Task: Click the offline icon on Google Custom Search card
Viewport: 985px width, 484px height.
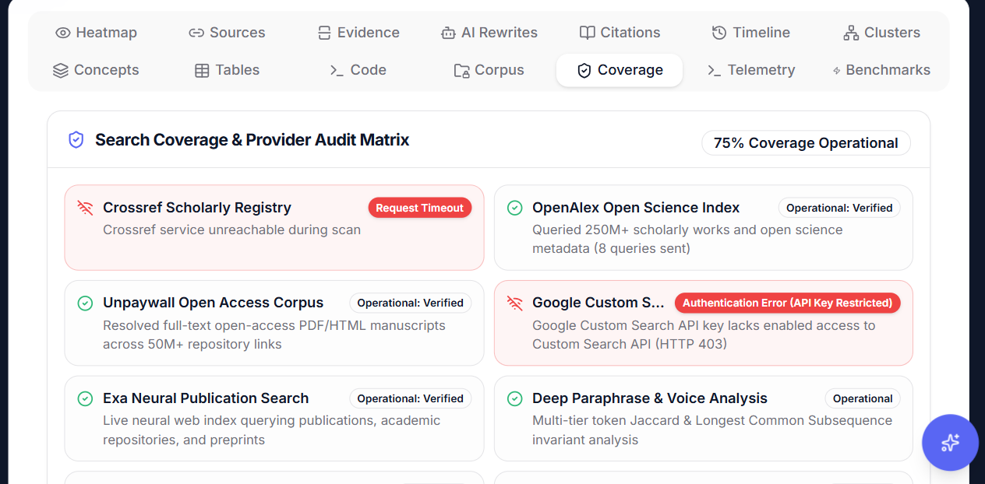Action: [x=514, y=303]
